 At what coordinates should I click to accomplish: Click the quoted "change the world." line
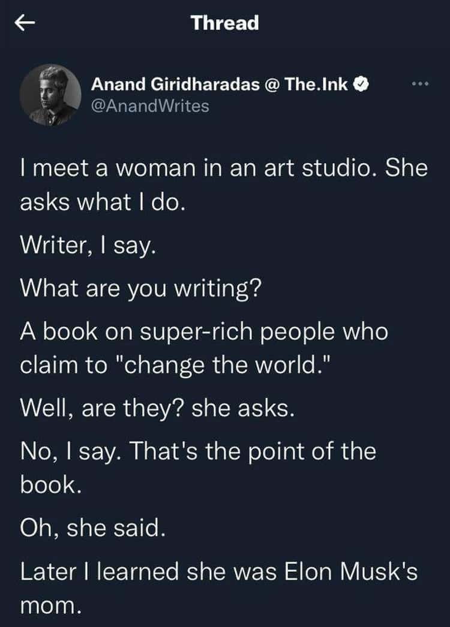tap(176, 365)
